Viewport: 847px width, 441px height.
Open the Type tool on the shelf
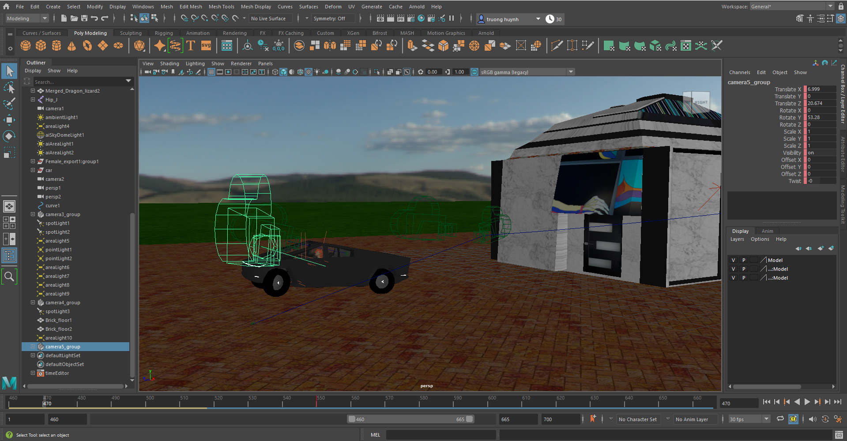191,45
